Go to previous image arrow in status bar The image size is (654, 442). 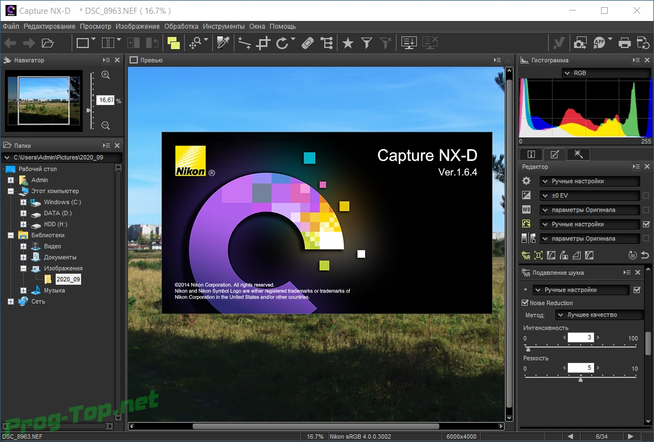(x=570, y=436)
